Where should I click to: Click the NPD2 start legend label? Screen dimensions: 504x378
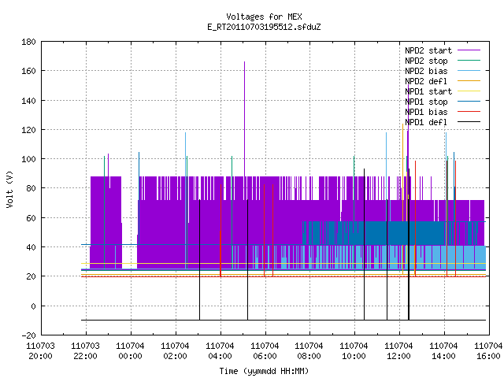tap(428, 50)
